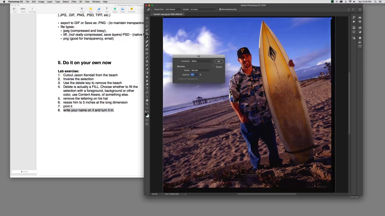Viewport: 385px width, 216px height.
Task: Click the background color swatch
Action: coord(148,116)
